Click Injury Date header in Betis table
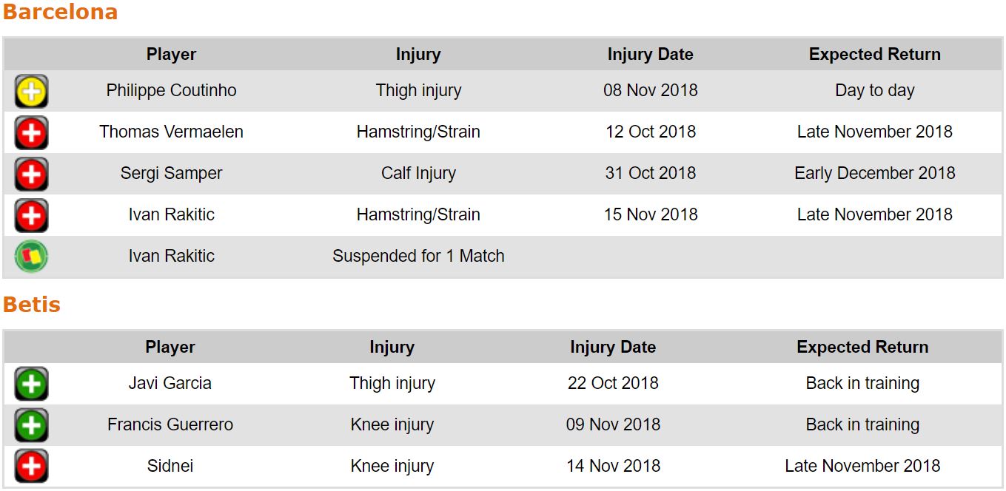The image size is (1006, 491). 612,347
